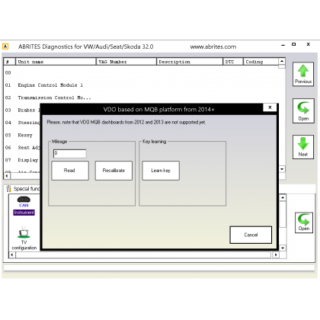Click the Recalibrate button

114,171
